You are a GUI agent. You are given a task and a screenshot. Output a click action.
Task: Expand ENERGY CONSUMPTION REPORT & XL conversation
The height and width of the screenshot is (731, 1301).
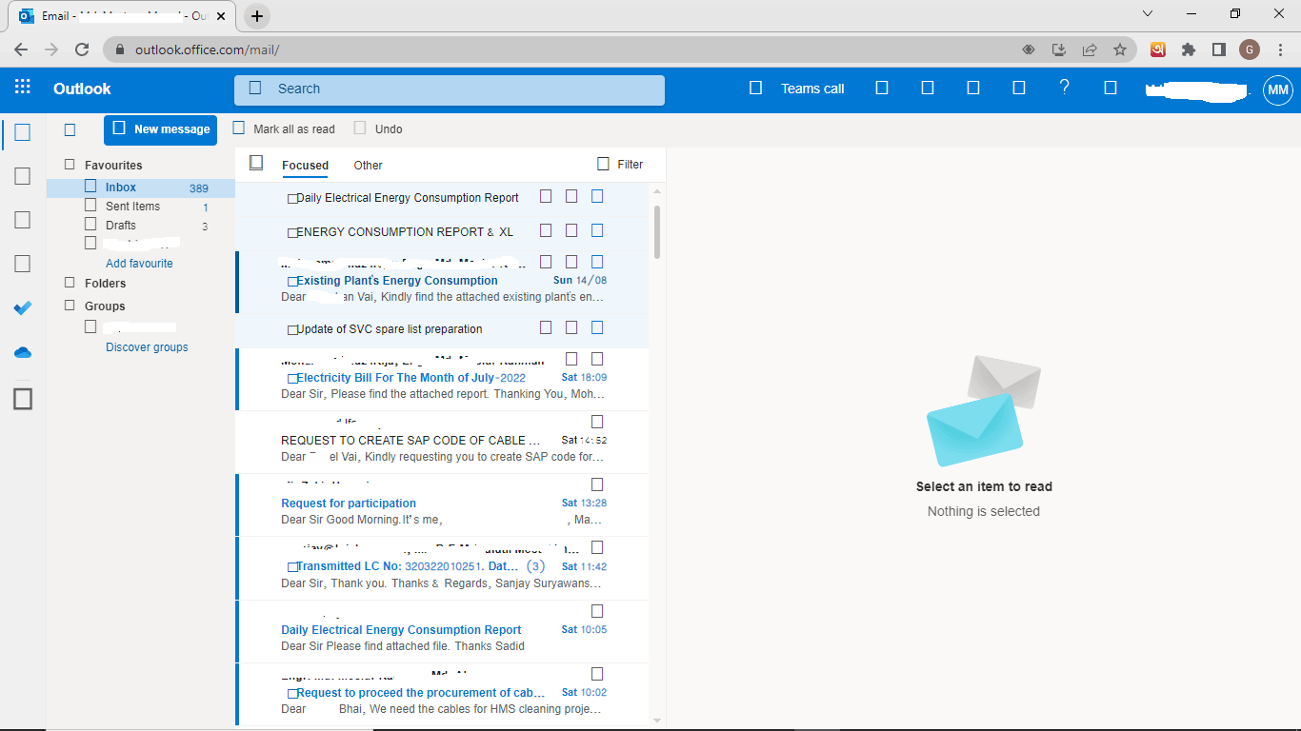(x=292, y=233)
